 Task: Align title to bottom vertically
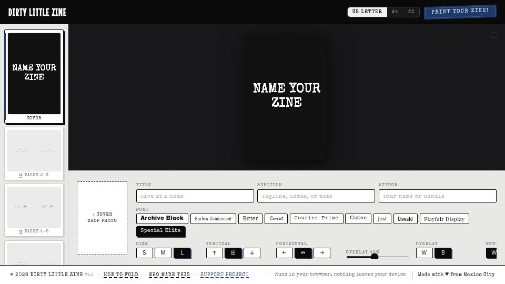click(252, 253)
